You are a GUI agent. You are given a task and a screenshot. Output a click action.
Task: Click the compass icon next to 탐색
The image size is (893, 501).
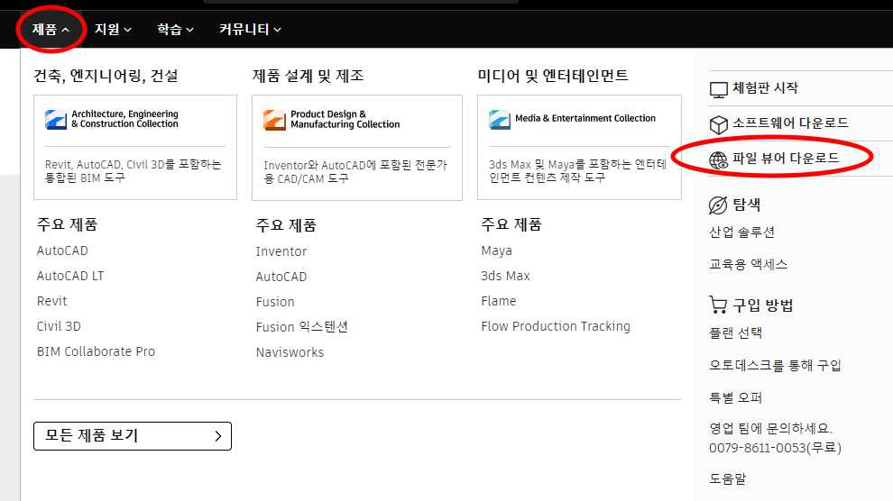click(718, 205)
